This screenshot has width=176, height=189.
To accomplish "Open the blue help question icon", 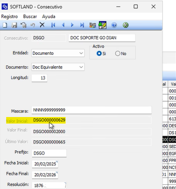I will coord(114,25).
